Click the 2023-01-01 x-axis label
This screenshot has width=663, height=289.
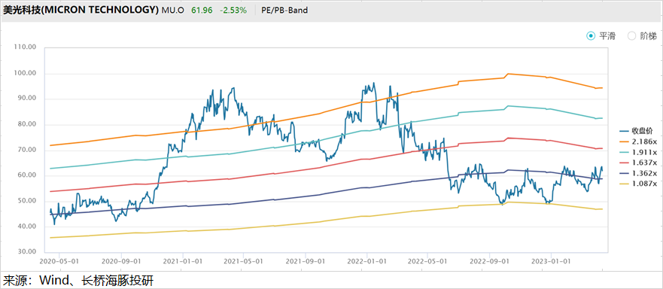click(551, 261)
